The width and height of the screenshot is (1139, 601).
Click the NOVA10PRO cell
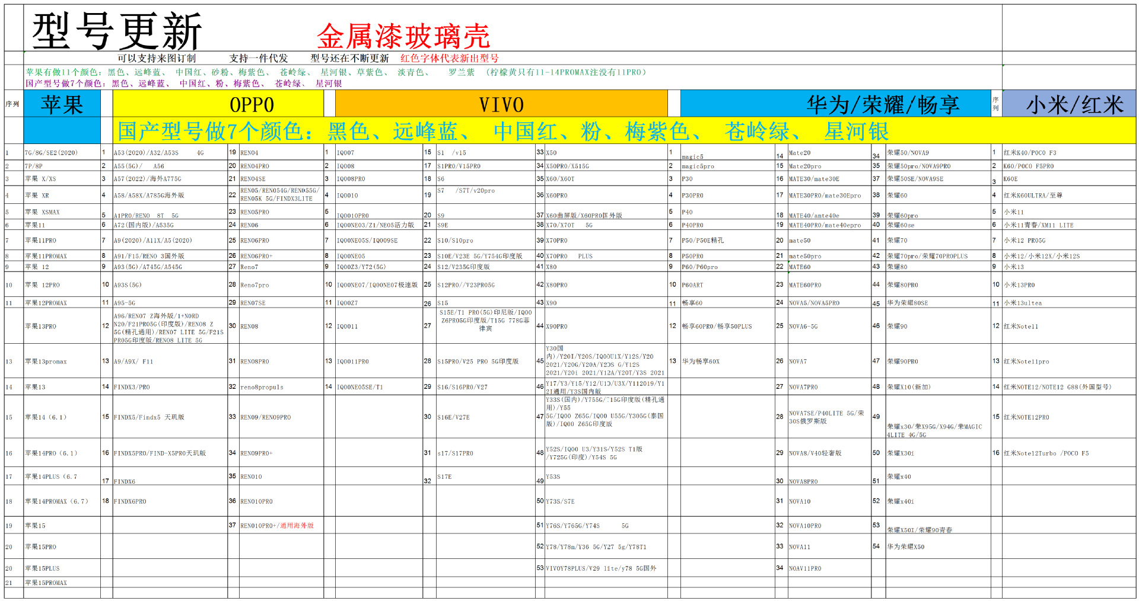[829, 525]
